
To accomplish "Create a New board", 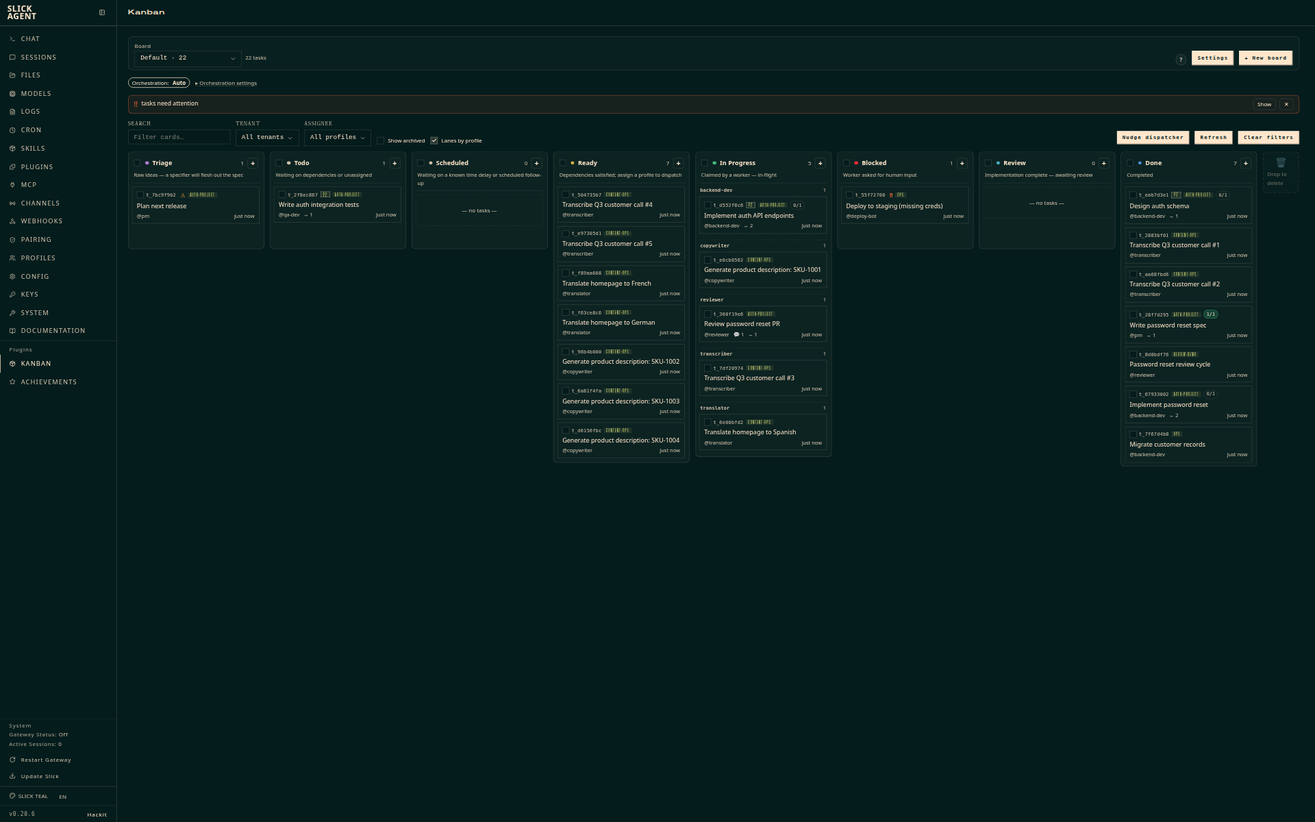I will pyautogui.click(x=1265, y=58).
